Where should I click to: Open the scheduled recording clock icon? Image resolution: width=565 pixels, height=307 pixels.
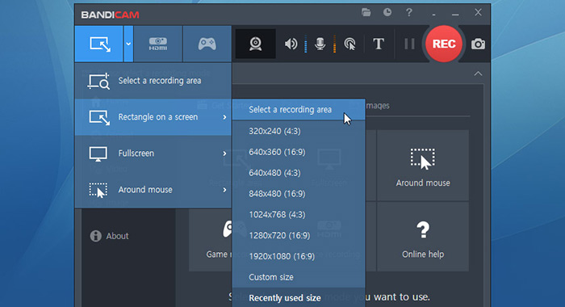point(387,13)
